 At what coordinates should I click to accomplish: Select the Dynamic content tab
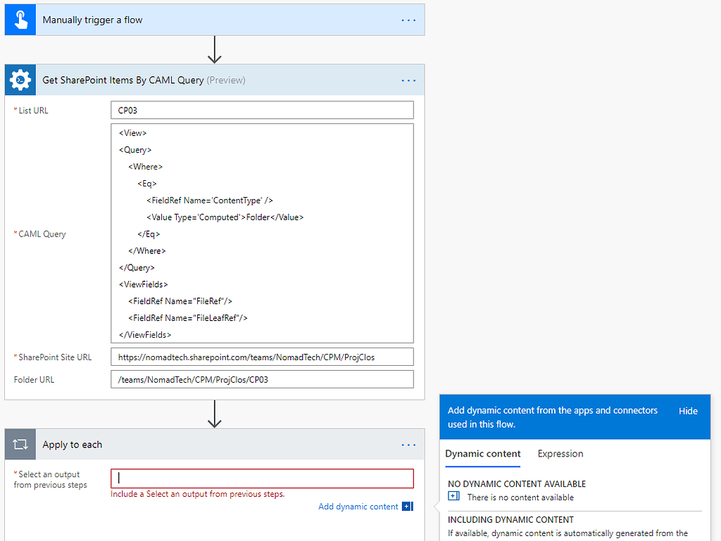pos(483,454)
